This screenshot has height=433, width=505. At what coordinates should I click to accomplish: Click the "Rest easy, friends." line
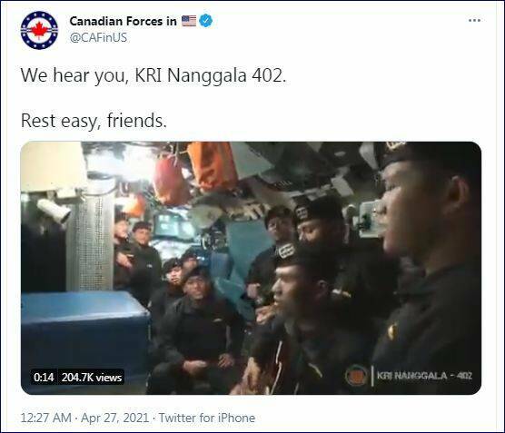94,121
